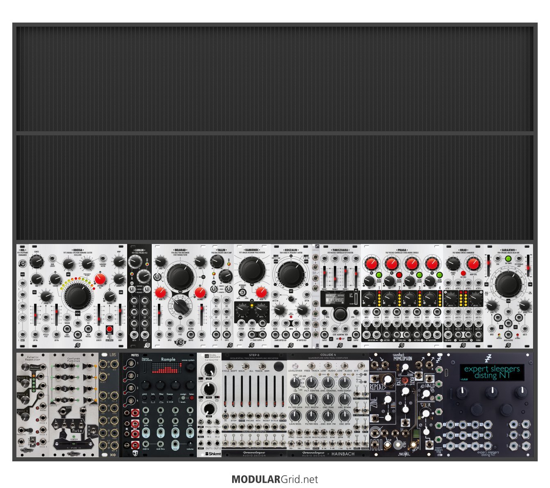Push the red square button on Odessa

click(110, 330)
